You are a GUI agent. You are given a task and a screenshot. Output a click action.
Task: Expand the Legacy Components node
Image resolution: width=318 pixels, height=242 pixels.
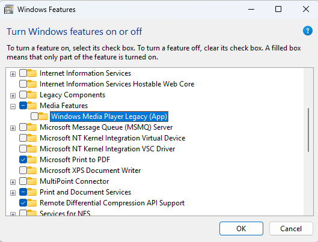click(13, 96)
